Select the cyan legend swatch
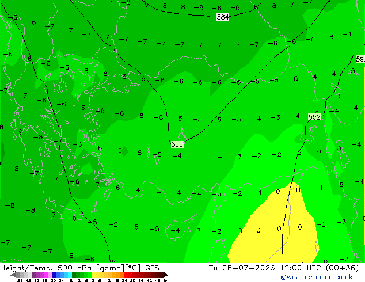 tap(70, 275)
